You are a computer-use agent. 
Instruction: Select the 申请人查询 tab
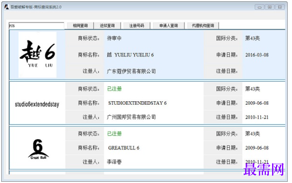tap(169, 26)
